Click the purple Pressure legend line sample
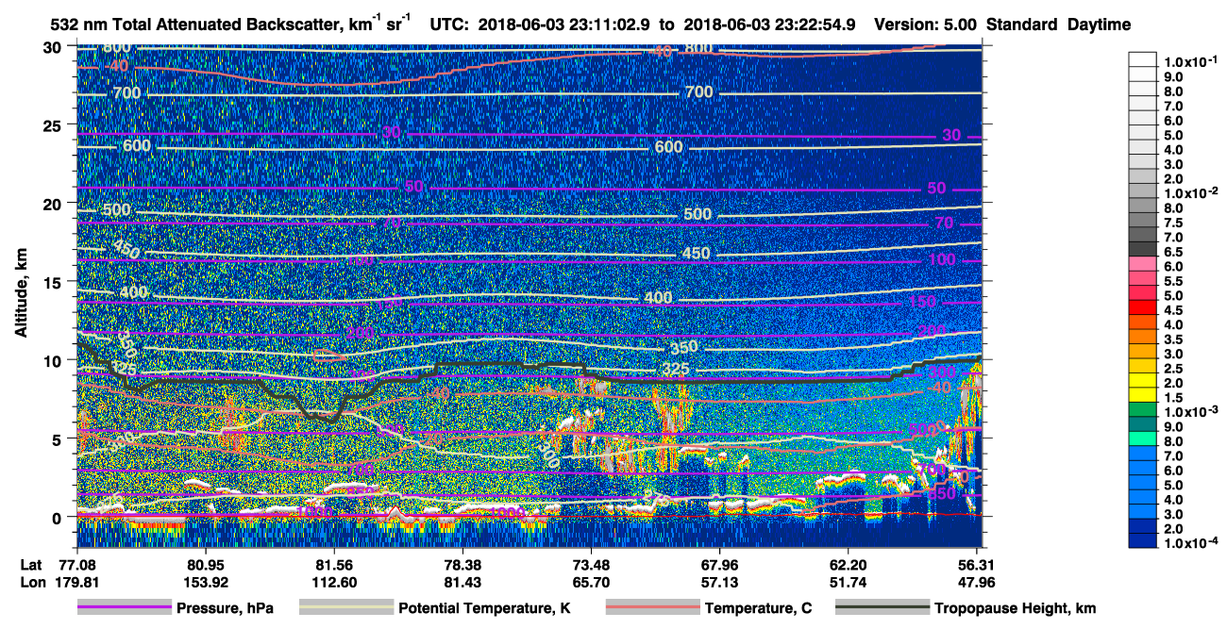1227x629 pixels. (124, 608)
